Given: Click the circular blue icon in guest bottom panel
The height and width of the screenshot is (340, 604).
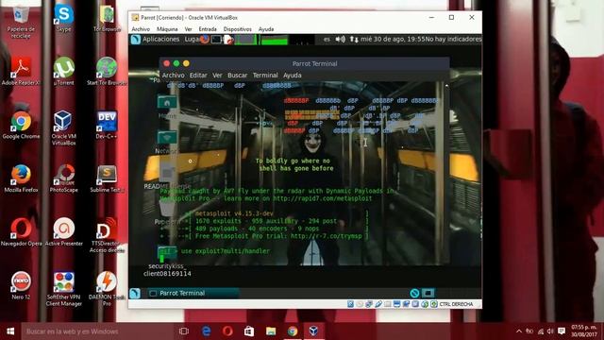Looking at the screenshot, I should pos(414,293).
